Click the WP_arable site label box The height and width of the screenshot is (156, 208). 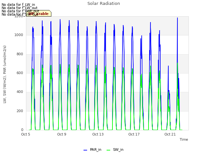click(39, 13)
